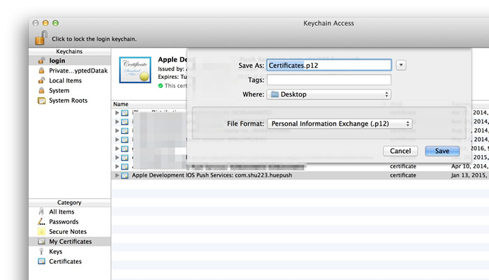This screenshot has width=489, height=280.
Task: Click the green zoom window button
Action: pos(55,23)
